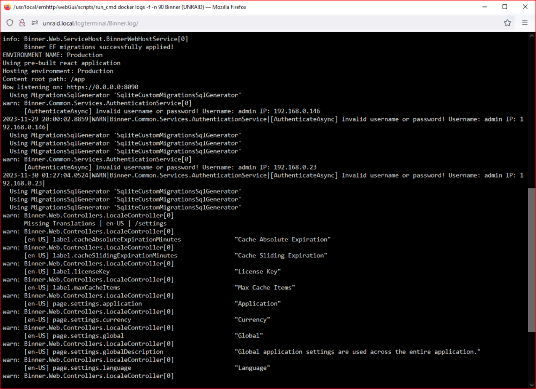
Task: Click "info: Binner.Web.ServiceHost.BinnerWebHostService[0]" line
Action: click(x=95, y=39)
